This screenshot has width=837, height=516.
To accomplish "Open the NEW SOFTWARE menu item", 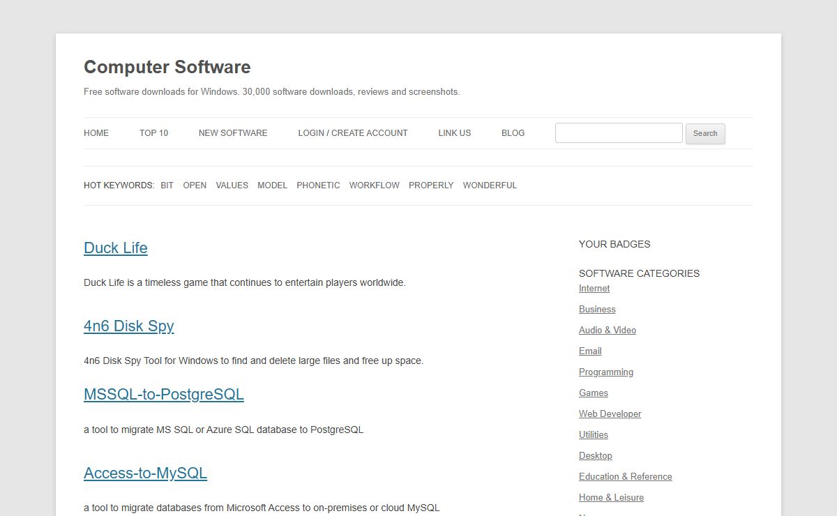I will point(233,133).
